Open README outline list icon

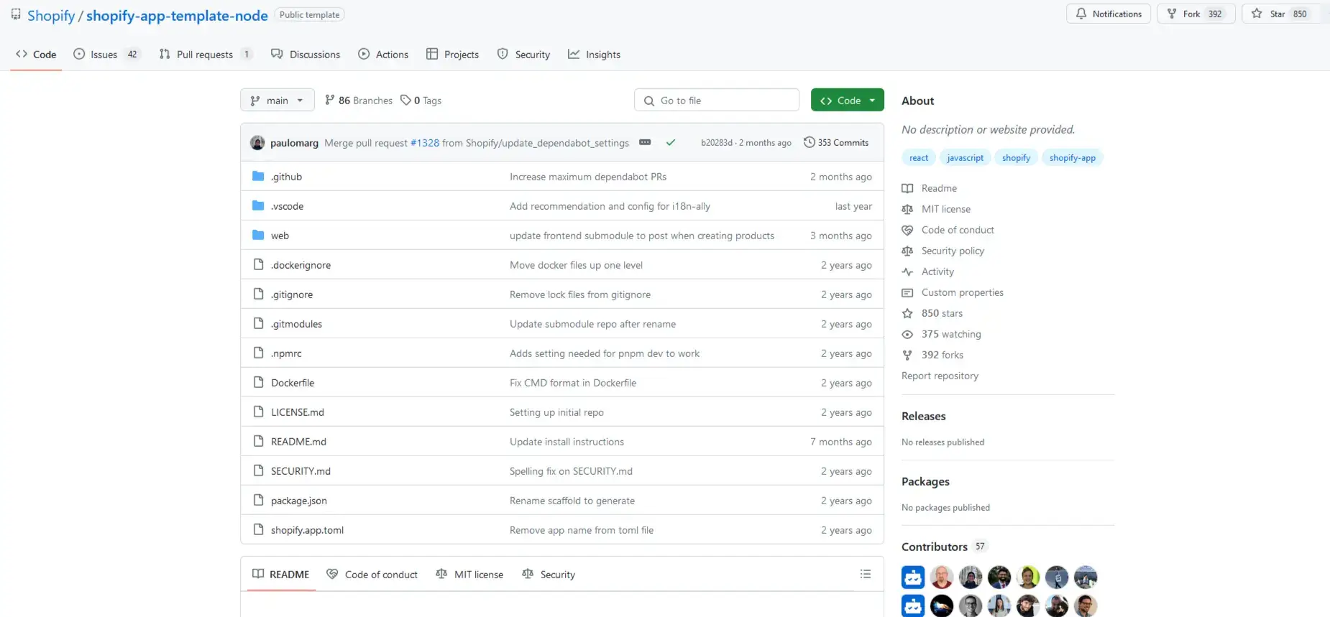[866, 574]
